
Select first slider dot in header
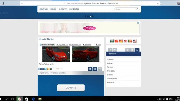[x=85, y=16]
